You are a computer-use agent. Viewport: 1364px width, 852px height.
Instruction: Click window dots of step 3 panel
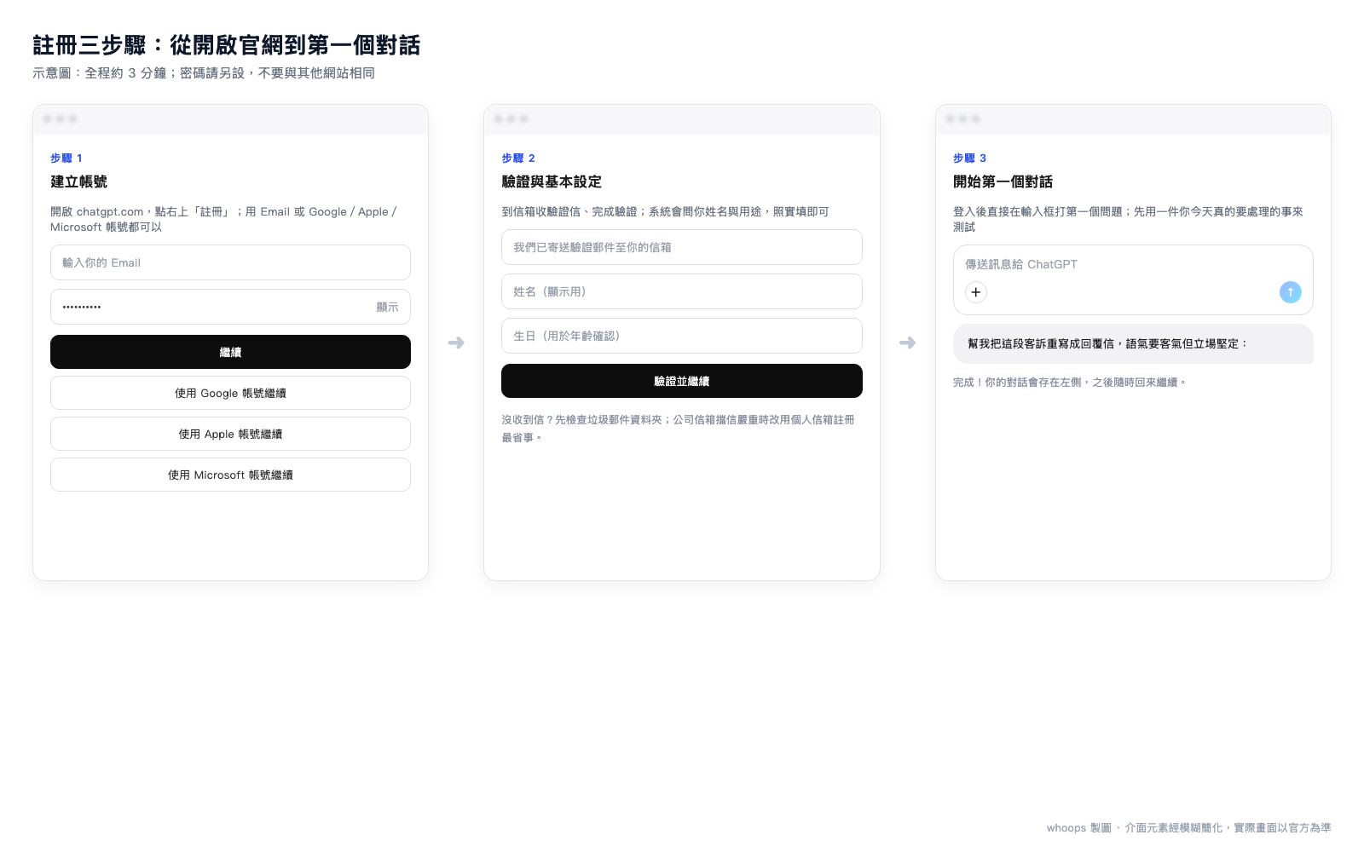[x=963, y=118]
